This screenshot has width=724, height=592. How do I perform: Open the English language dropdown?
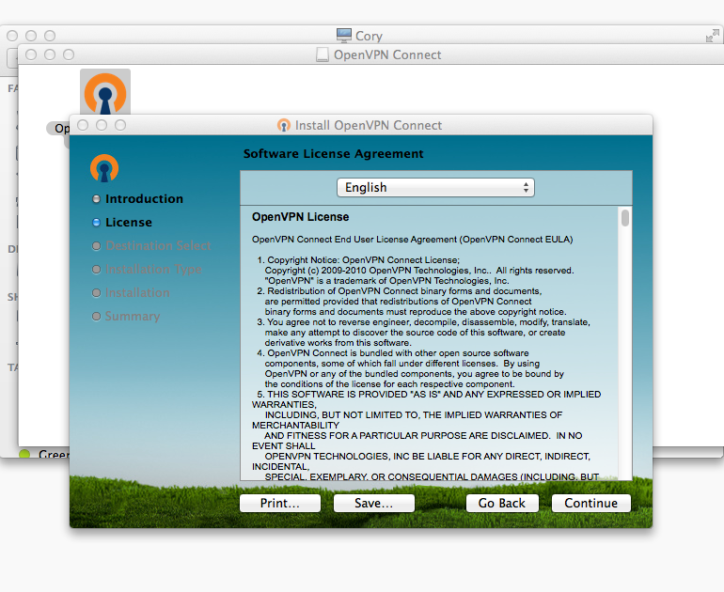pyautogui.click(x=435, y=187)
